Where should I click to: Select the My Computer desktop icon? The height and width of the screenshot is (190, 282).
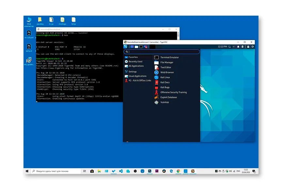[29, 22]
